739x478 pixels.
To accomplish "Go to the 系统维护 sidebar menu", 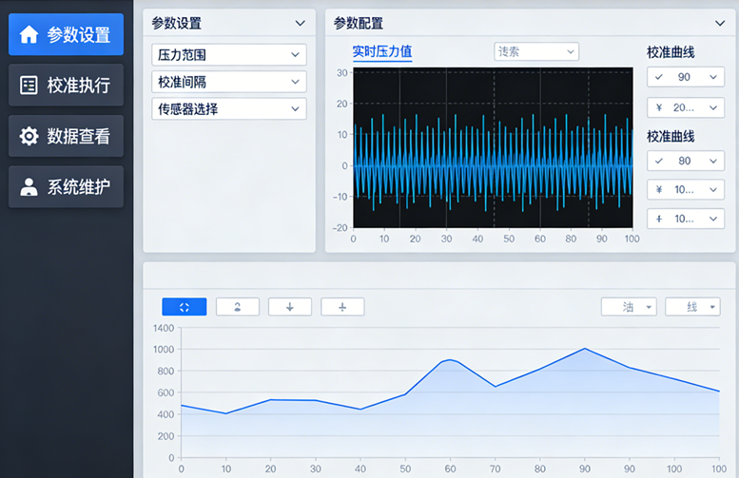I will 66,186.
